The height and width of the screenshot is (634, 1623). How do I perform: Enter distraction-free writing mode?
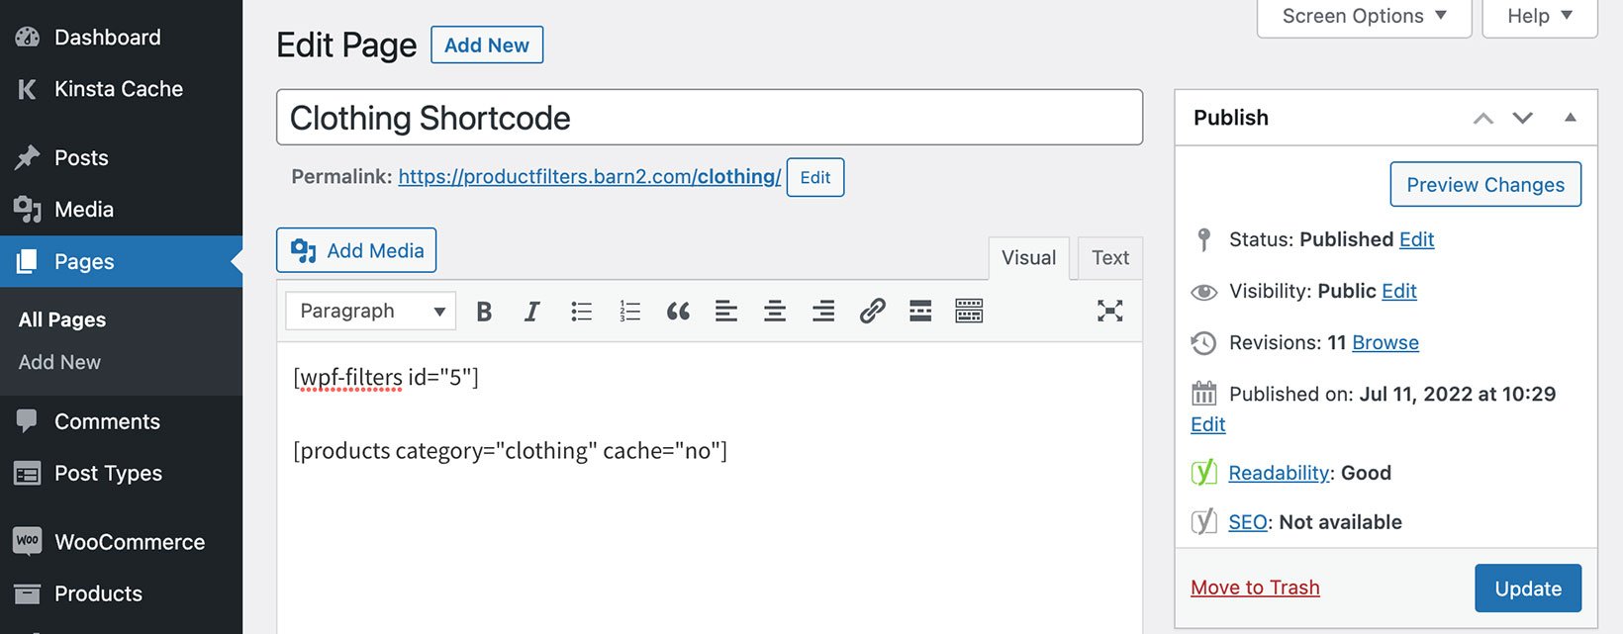1109,311
